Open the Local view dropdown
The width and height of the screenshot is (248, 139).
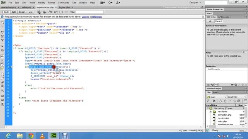(237, 97)
